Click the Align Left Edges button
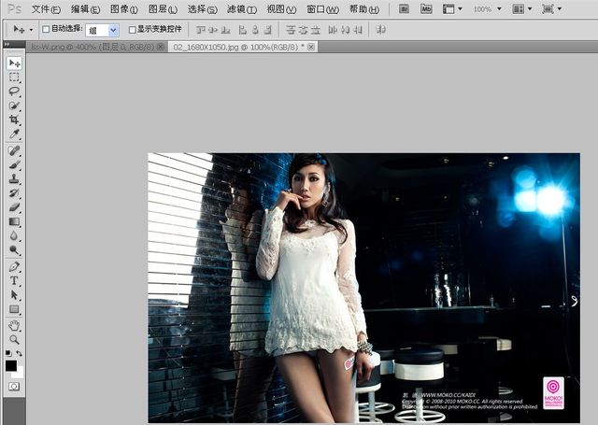This screenshot has width=598, height=425. coord(243,30)
